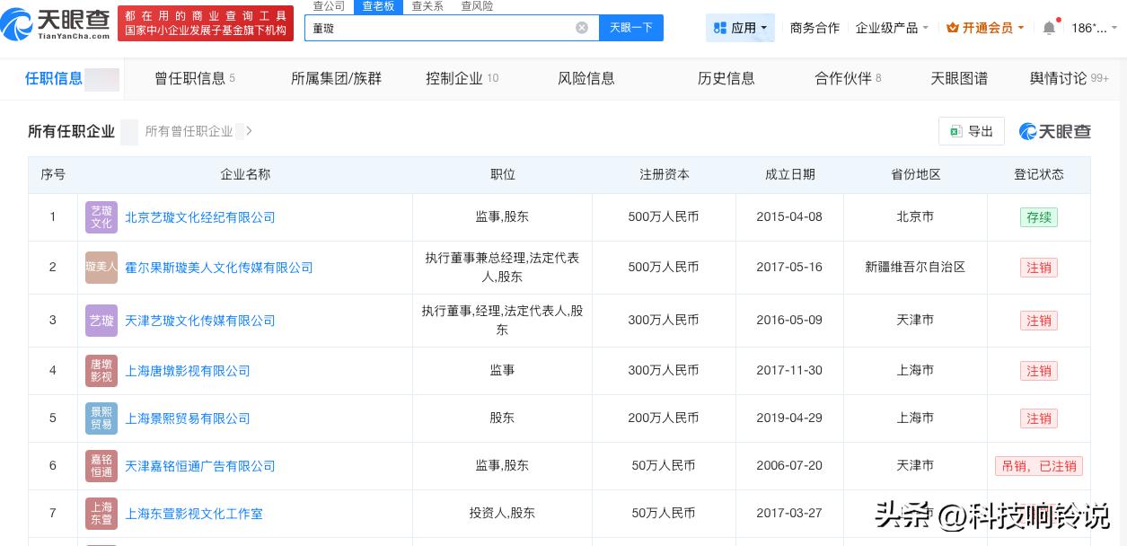Click the search input field containing 董璇
This screenshot has height=546, width=1127.
click(x=440, y=28)
